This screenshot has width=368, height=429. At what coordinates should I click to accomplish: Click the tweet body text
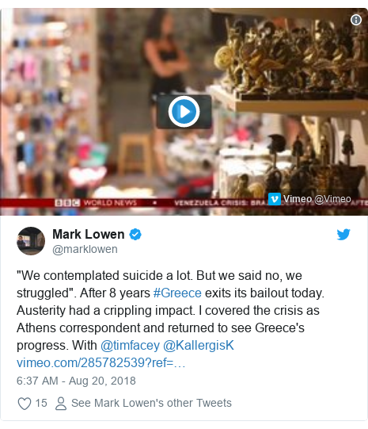tap(170, 310)
